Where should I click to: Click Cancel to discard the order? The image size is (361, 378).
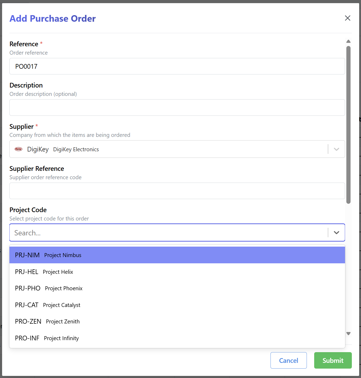(289, 360)
